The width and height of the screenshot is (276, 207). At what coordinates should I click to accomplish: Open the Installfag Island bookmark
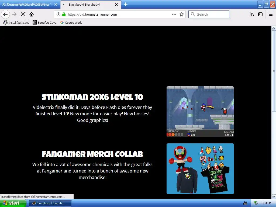point(16,23)
